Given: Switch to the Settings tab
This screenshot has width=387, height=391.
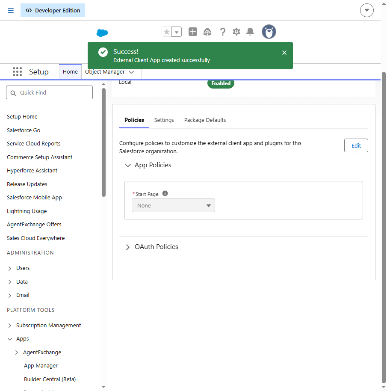Looking at the screenshot, I should (x=164, y=120).
